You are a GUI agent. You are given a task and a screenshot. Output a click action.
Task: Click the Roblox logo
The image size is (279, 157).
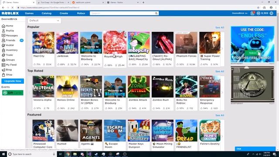[10, 13]
